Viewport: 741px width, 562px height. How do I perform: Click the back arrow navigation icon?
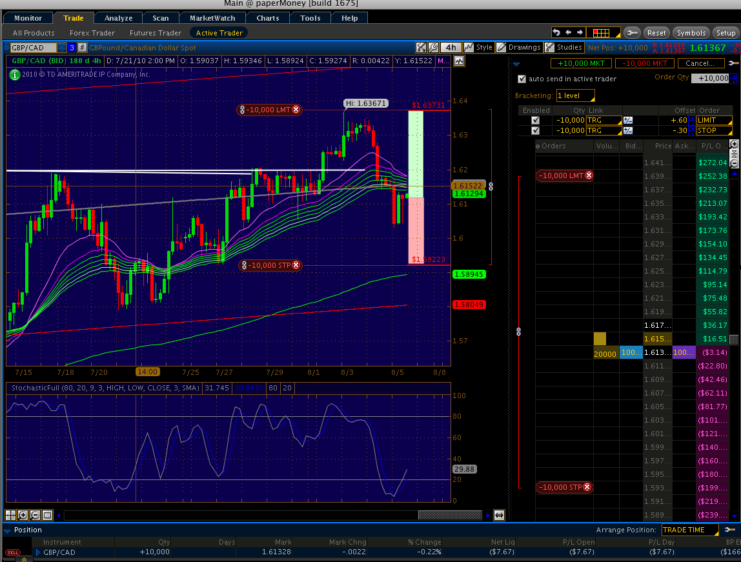(x=569, y=33)
